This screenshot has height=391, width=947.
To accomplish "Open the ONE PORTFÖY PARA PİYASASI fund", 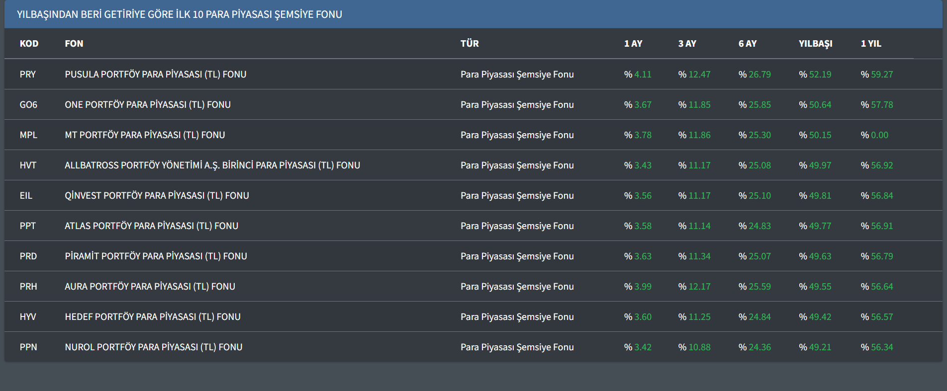I will click(147, 105).
